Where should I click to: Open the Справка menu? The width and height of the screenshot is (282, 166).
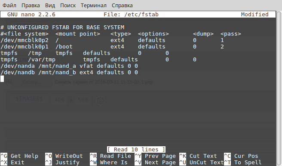[x=122, y=6]
